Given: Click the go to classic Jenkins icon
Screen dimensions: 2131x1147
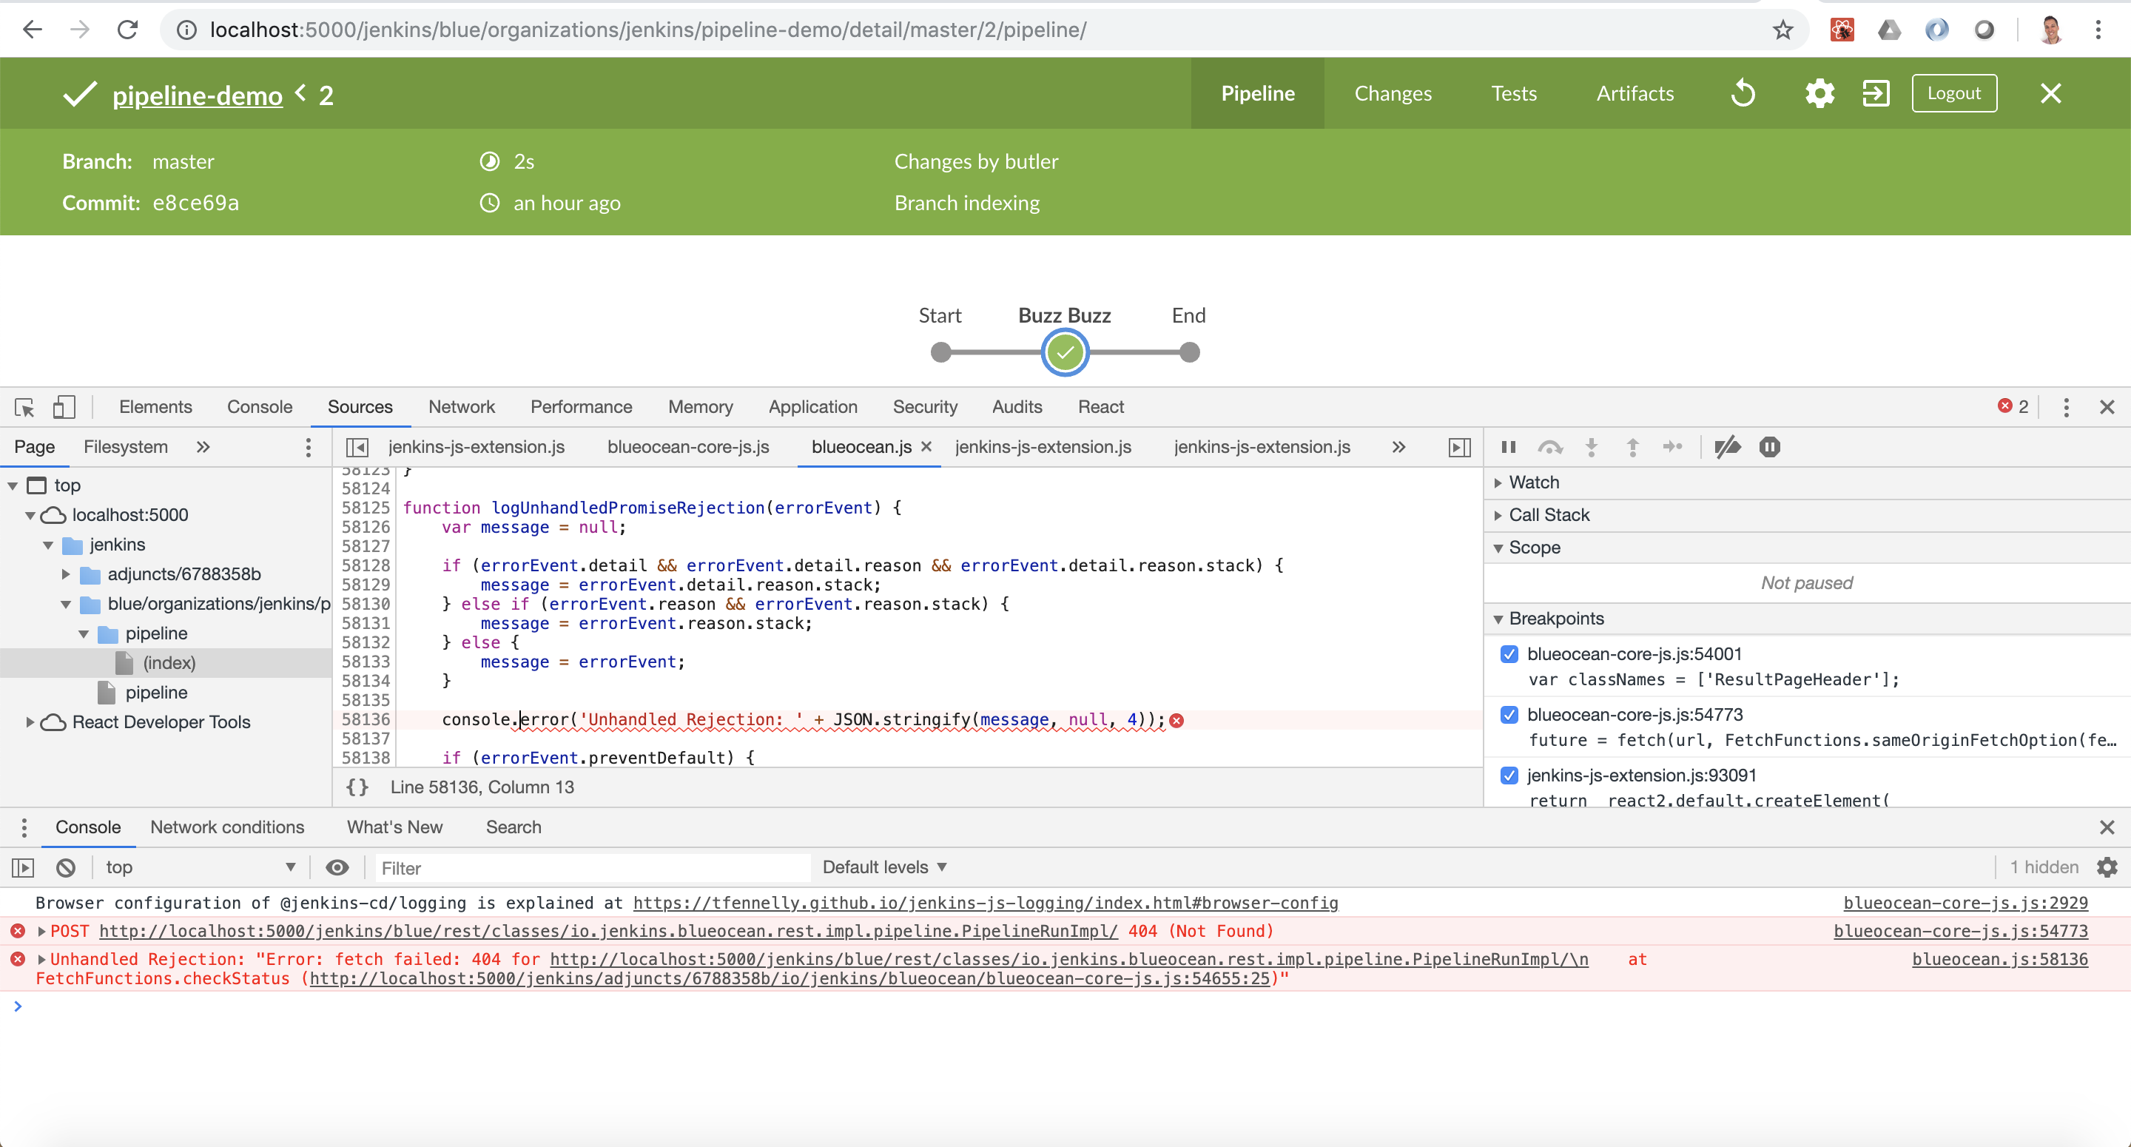Looking at the screenshot, I should tap(1876, 93).
